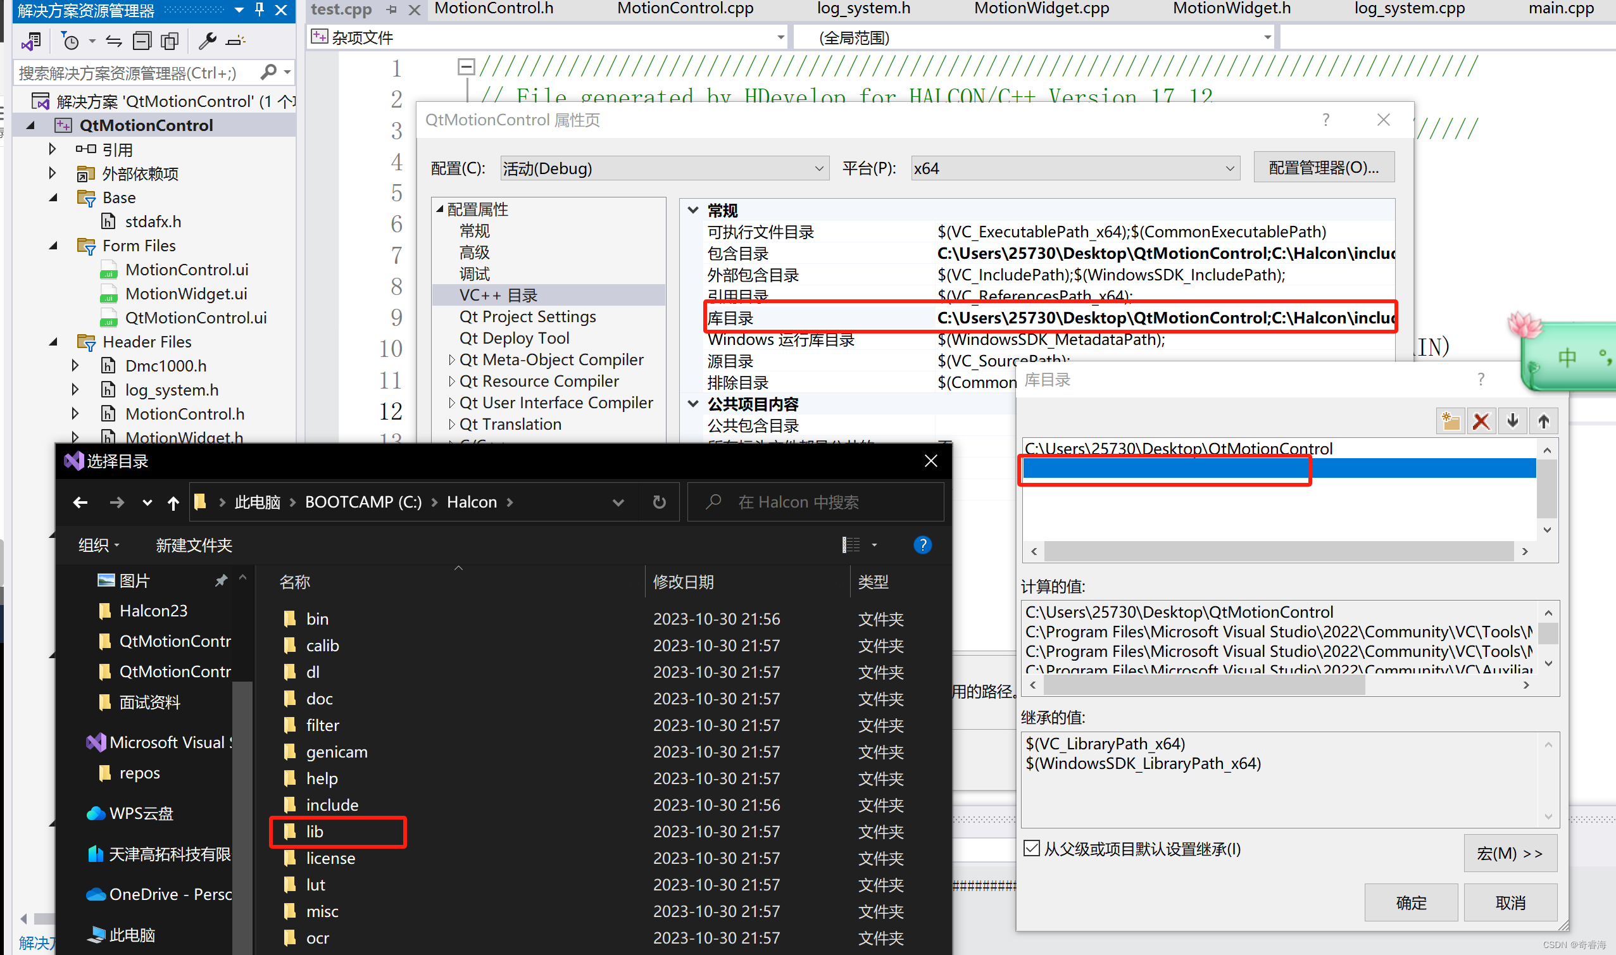Change folder view layout in 选择目录

point(851,545)
